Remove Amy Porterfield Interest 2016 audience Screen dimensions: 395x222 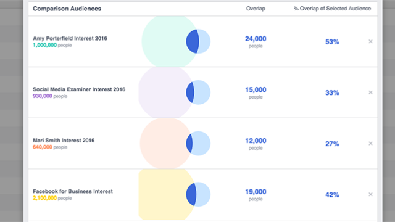click(x=370, y=41)
